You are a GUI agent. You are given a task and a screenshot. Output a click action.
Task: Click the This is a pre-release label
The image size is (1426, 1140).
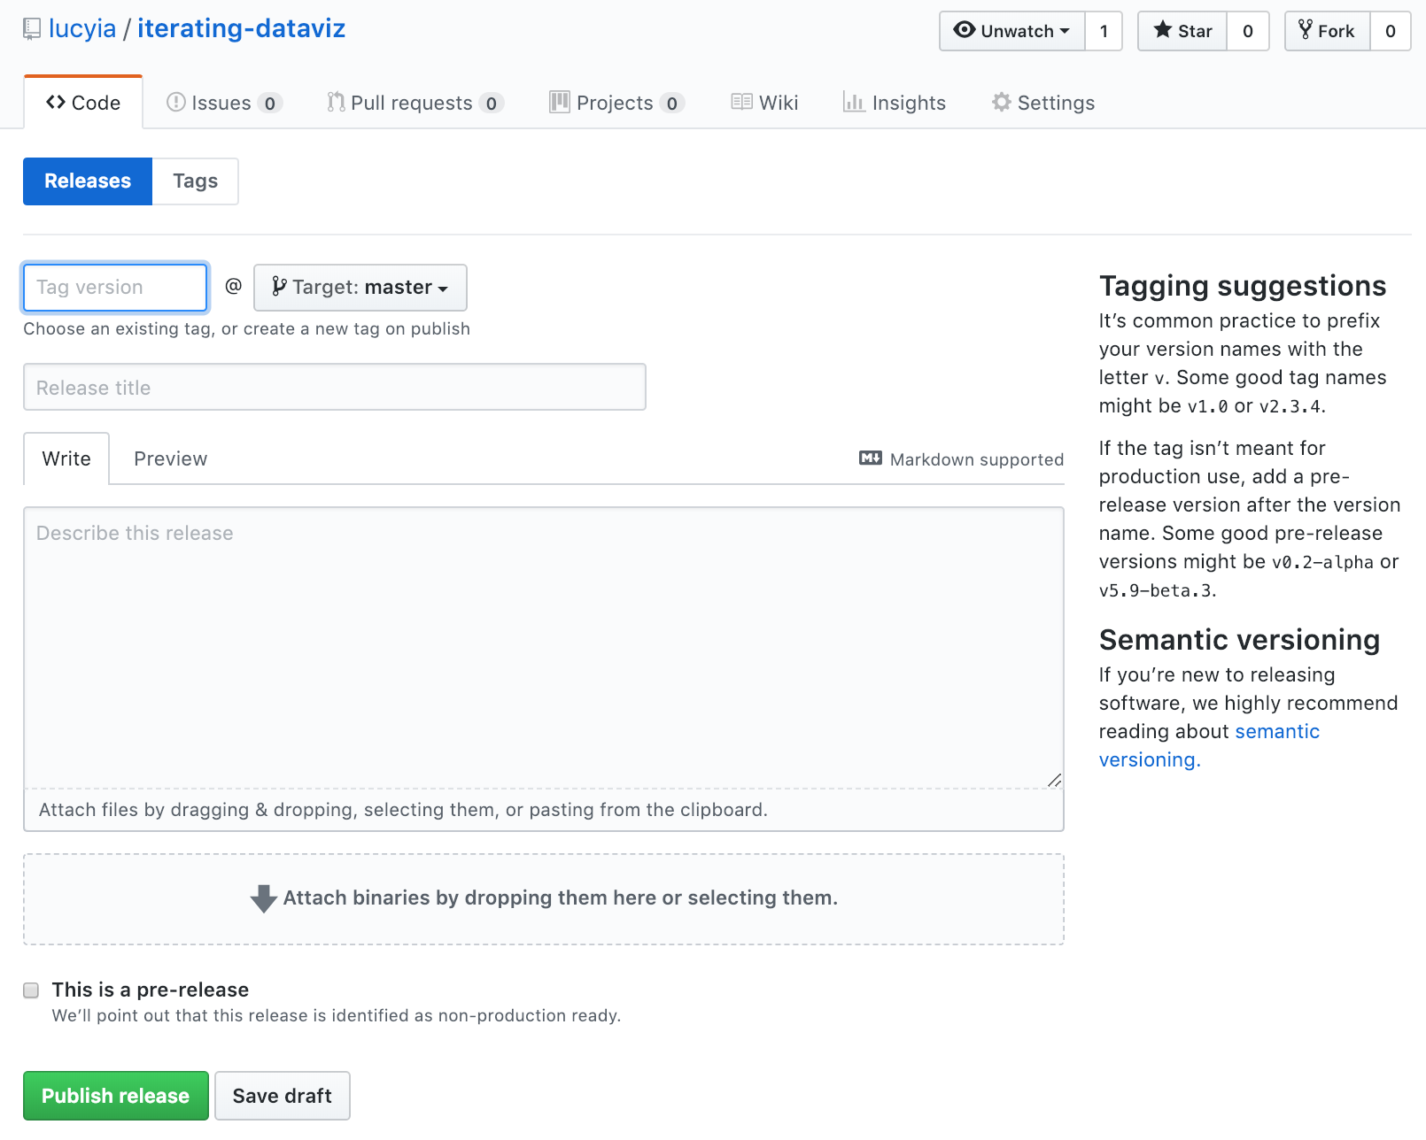150,990
